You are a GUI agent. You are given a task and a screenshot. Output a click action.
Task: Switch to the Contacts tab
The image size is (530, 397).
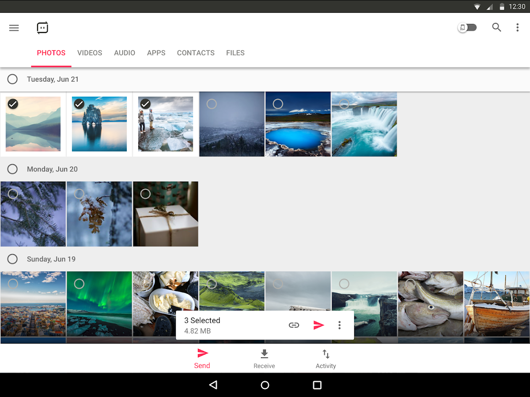click(x=196, y=53)
